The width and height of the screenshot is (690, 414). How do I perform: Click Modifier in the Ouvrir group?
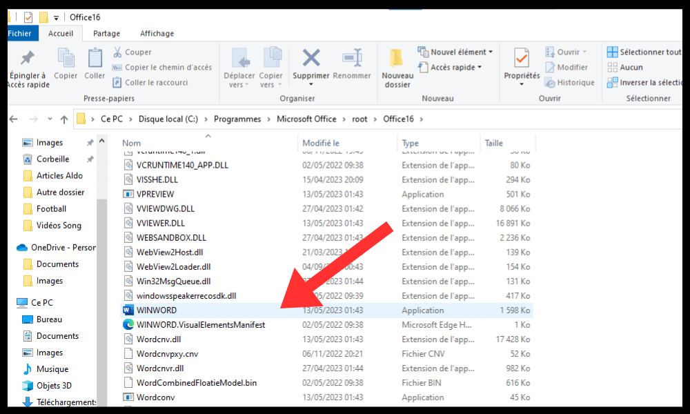[566, 68]
